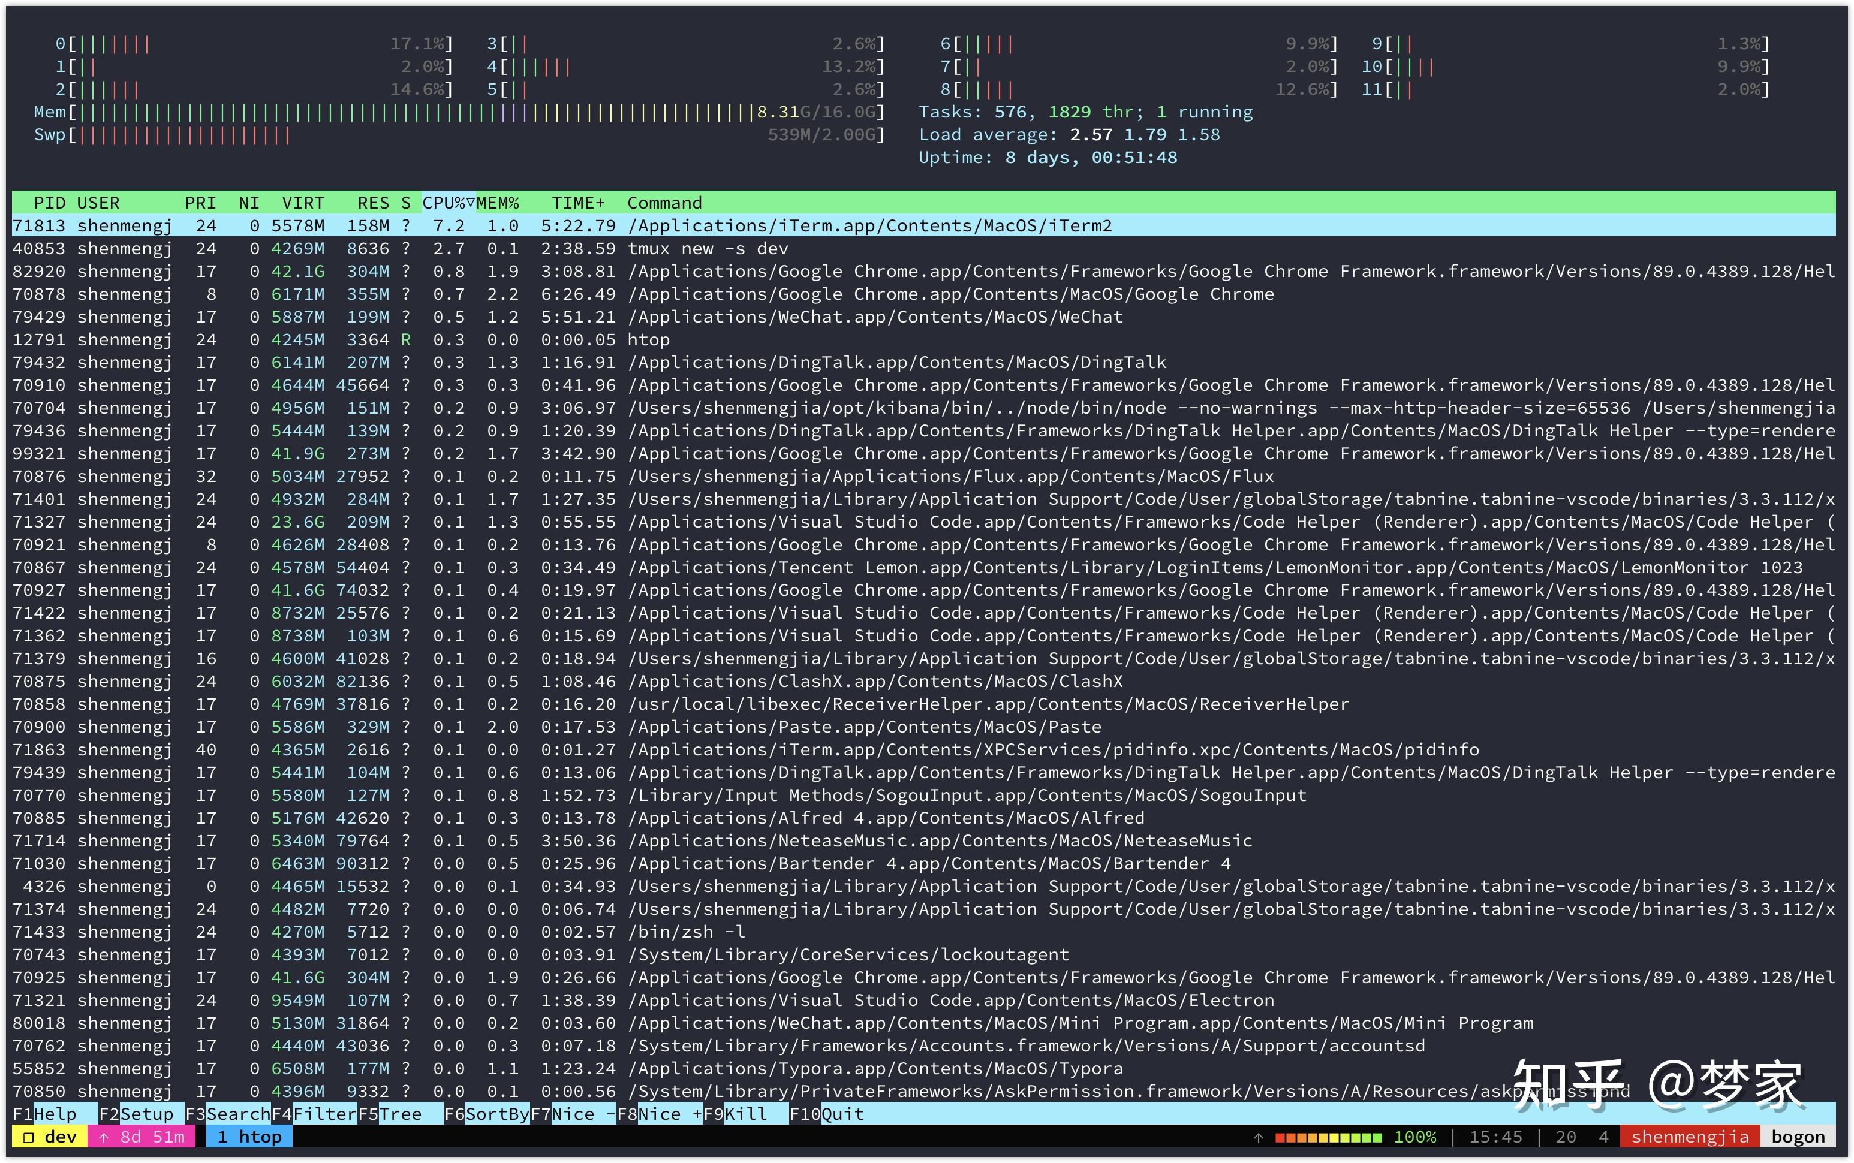Viewport: 1854px width, 1163px height.
Task: Click the F1 Help function key
Action: pyautogui.click(x=44, y=1114)
